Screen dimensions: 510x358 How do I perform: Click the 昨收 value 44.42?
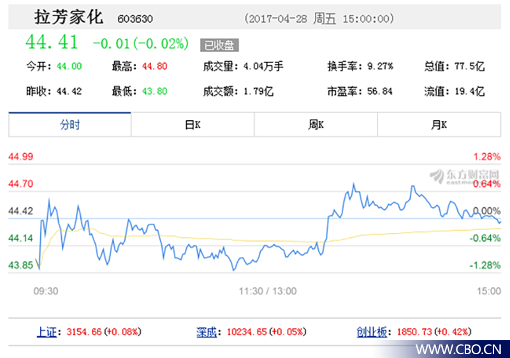point(69,91)
